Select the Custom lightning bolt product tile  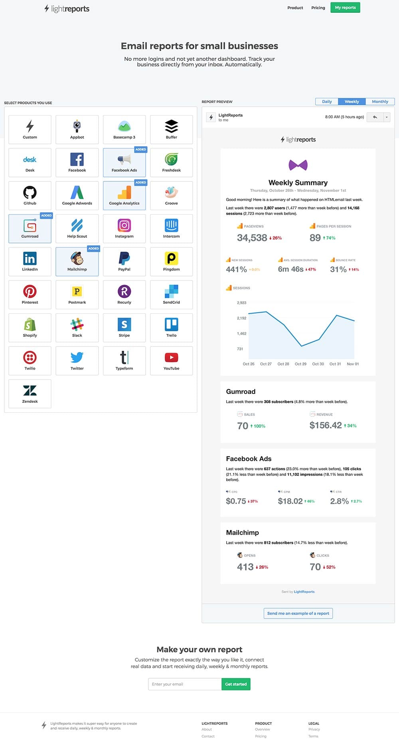[x=30, y=129]
